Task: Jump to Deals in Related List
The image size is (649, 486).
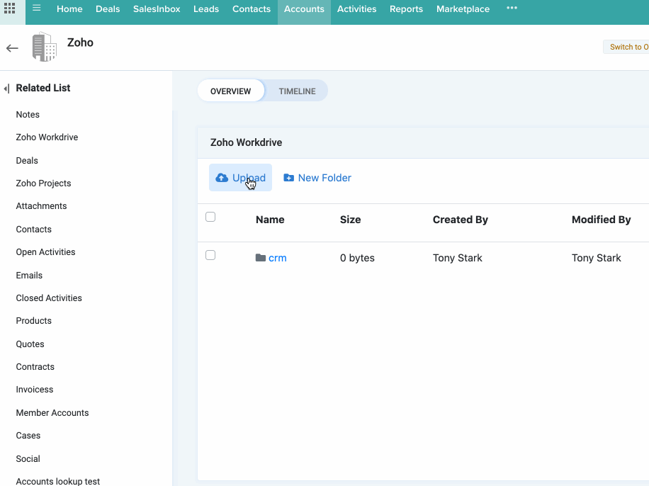Action: [27, 161]
